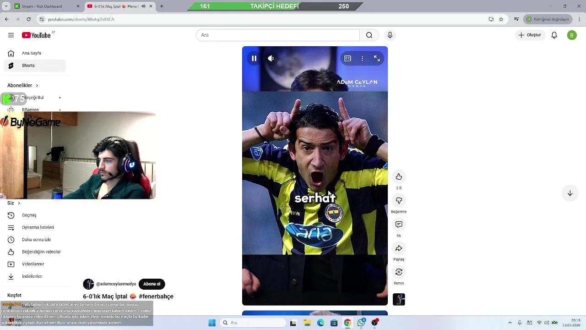
Task: Subscribe with the Abone ol button
Action: [x=152, y=284]
